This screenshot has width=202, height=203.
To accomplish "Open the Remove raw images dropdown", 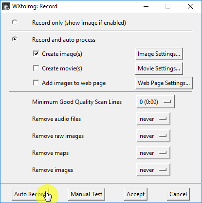I will (x=153, y=136).
